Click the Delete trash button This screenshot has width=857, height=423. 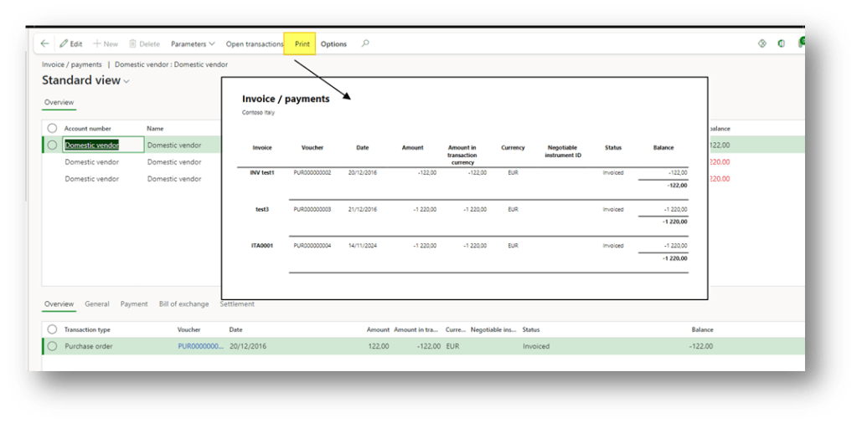tap(144, 43)
